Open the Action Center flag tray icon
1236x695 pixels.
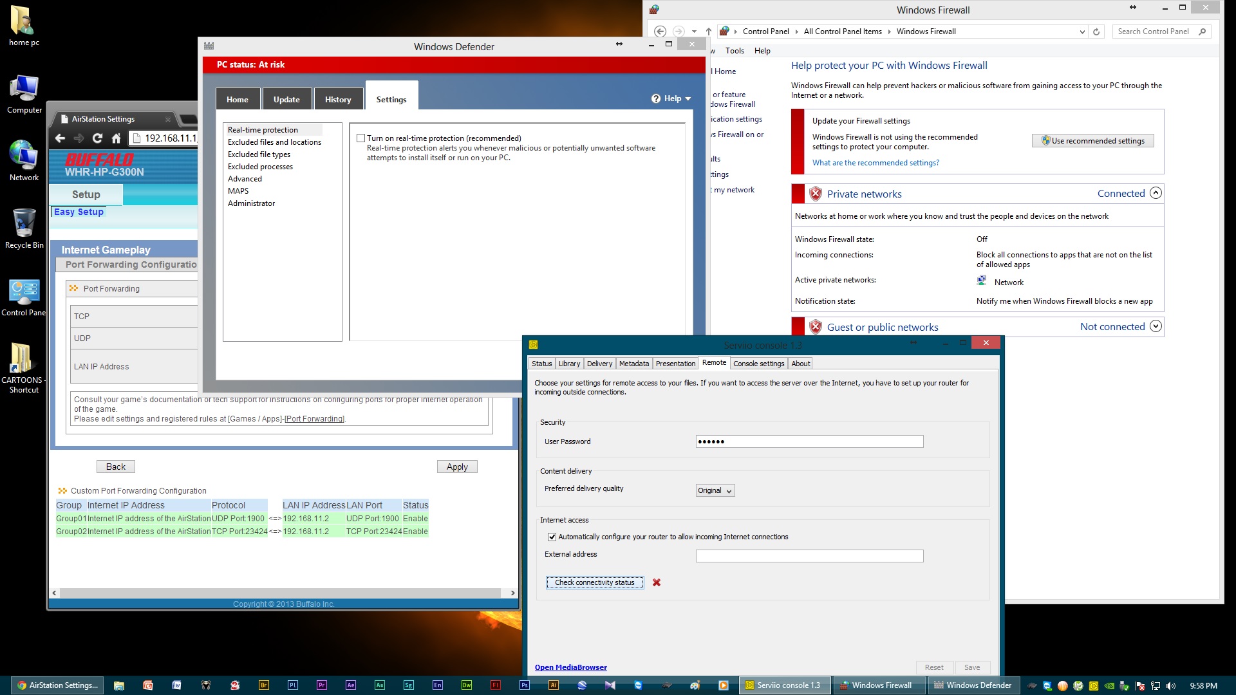click(x=1140, y=686)
